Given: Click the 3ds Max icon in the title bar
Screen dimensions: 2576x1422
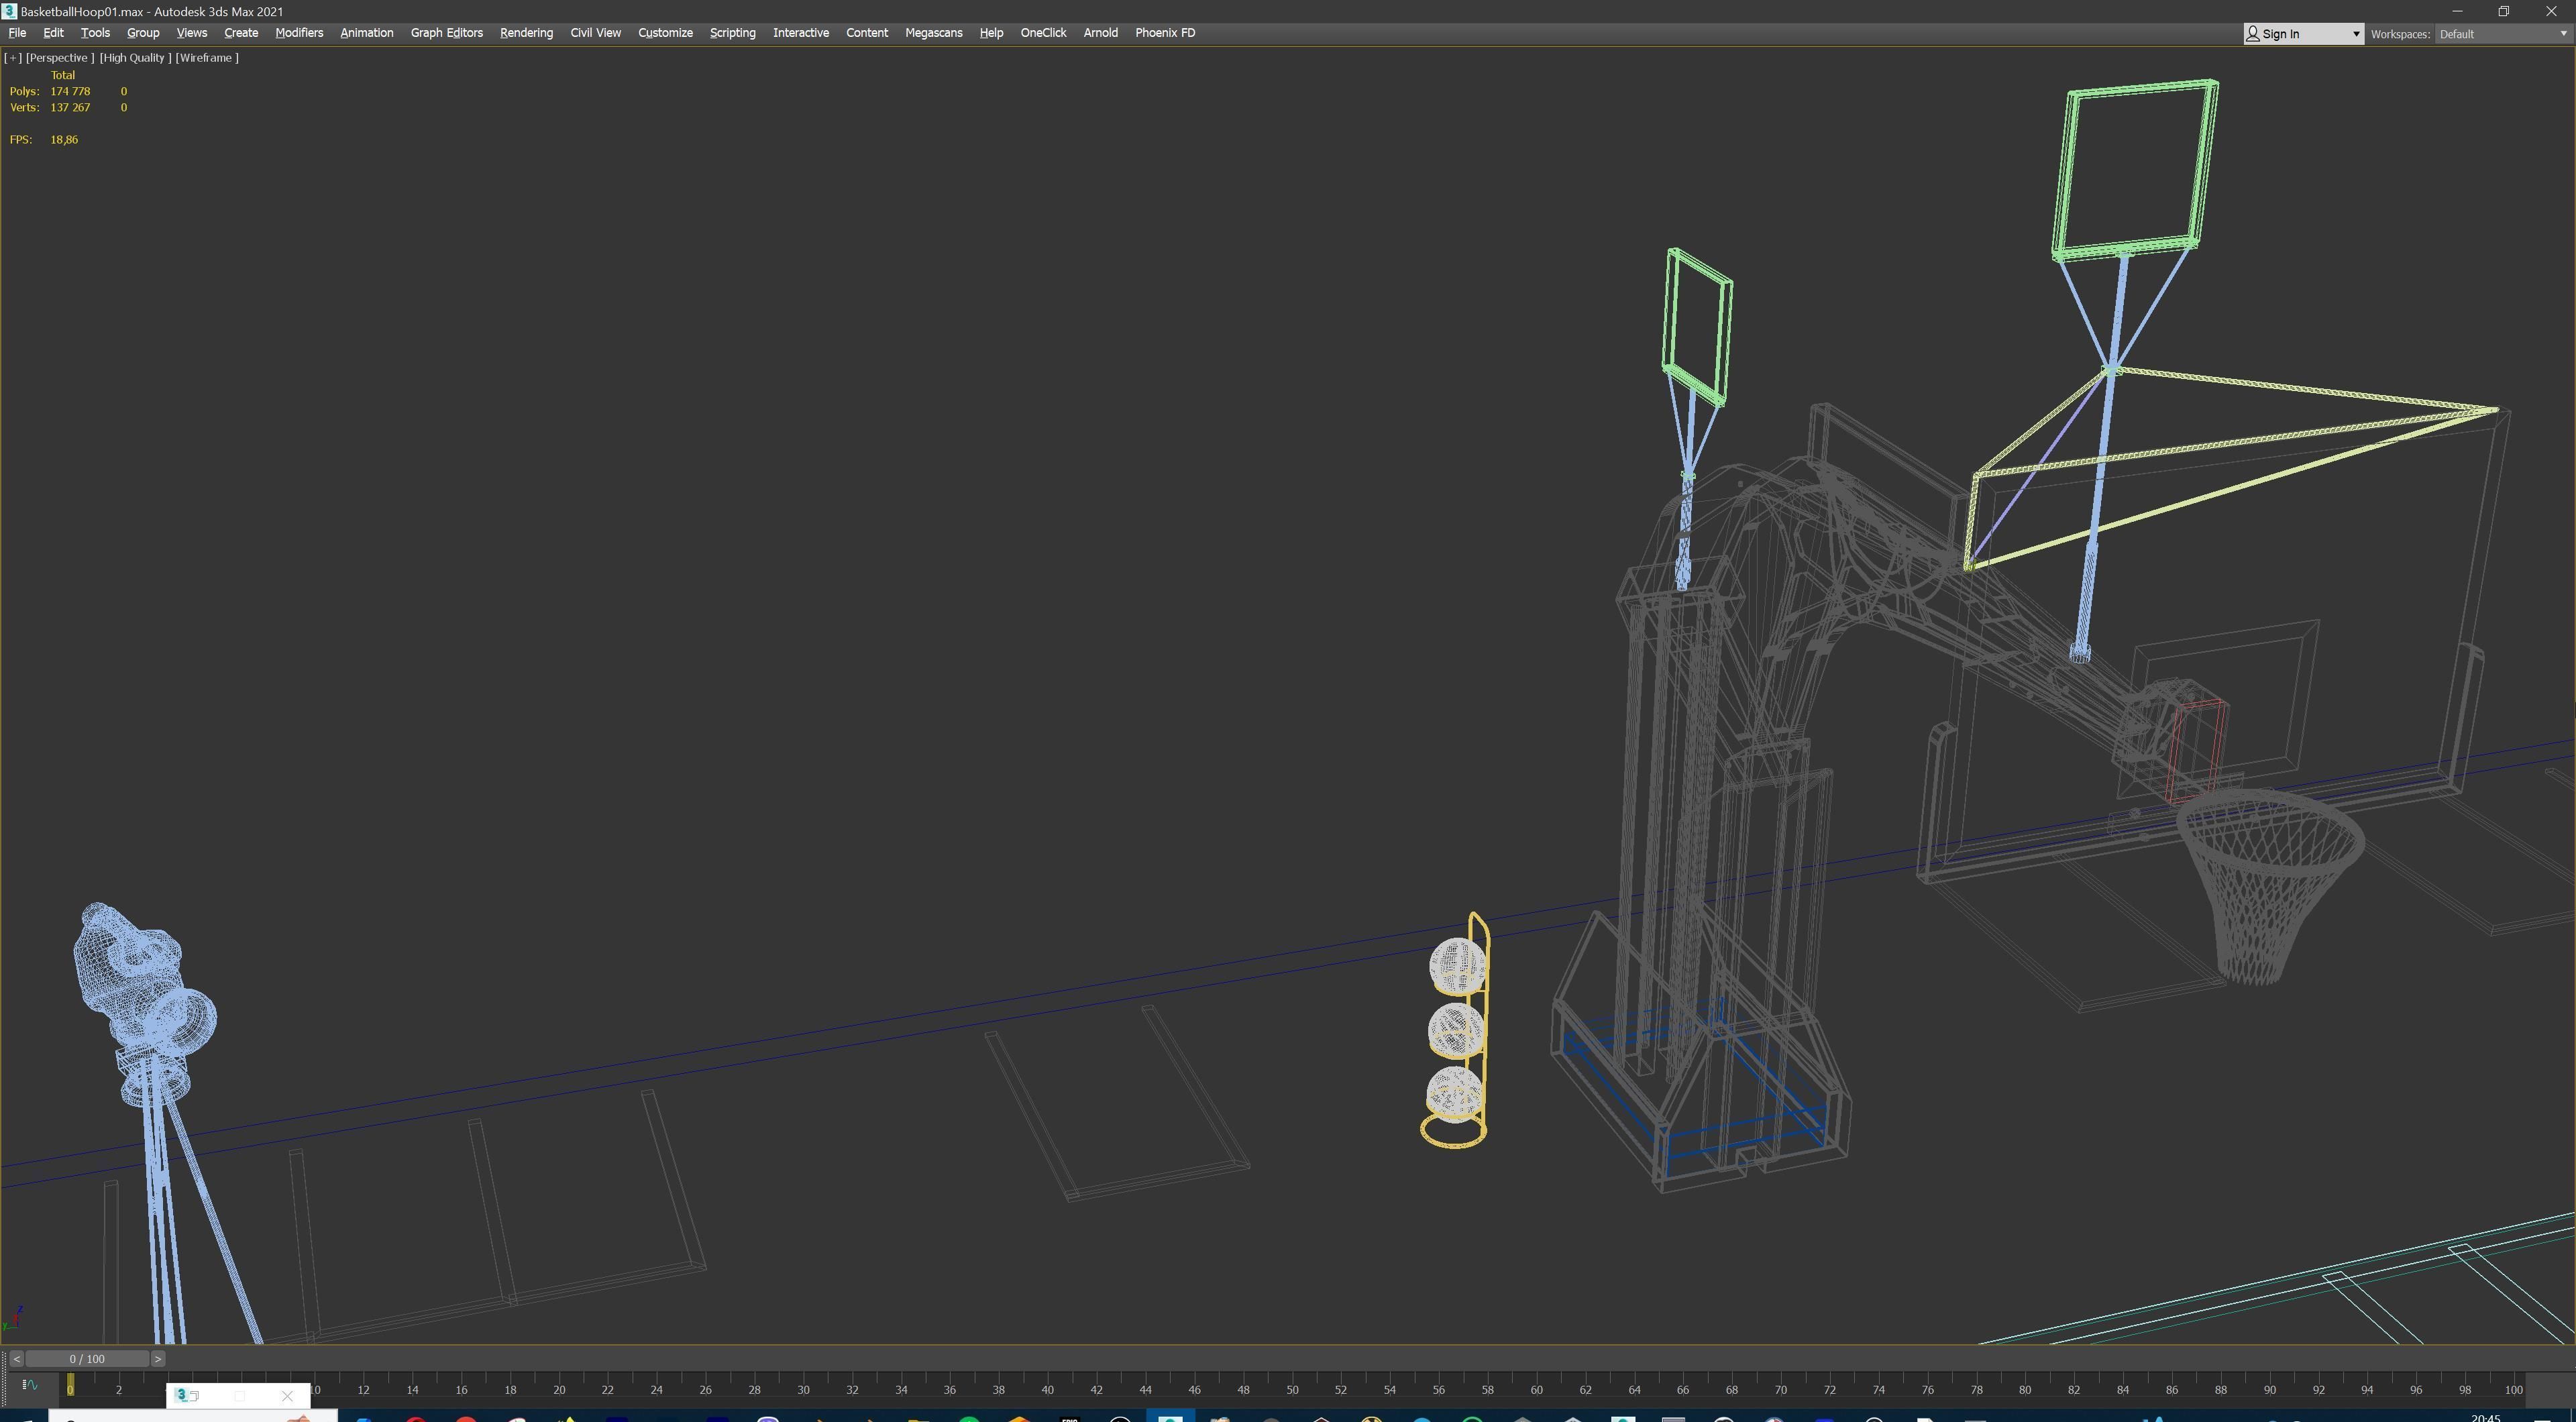Looking at the screenshot, I should click(9, 11).
